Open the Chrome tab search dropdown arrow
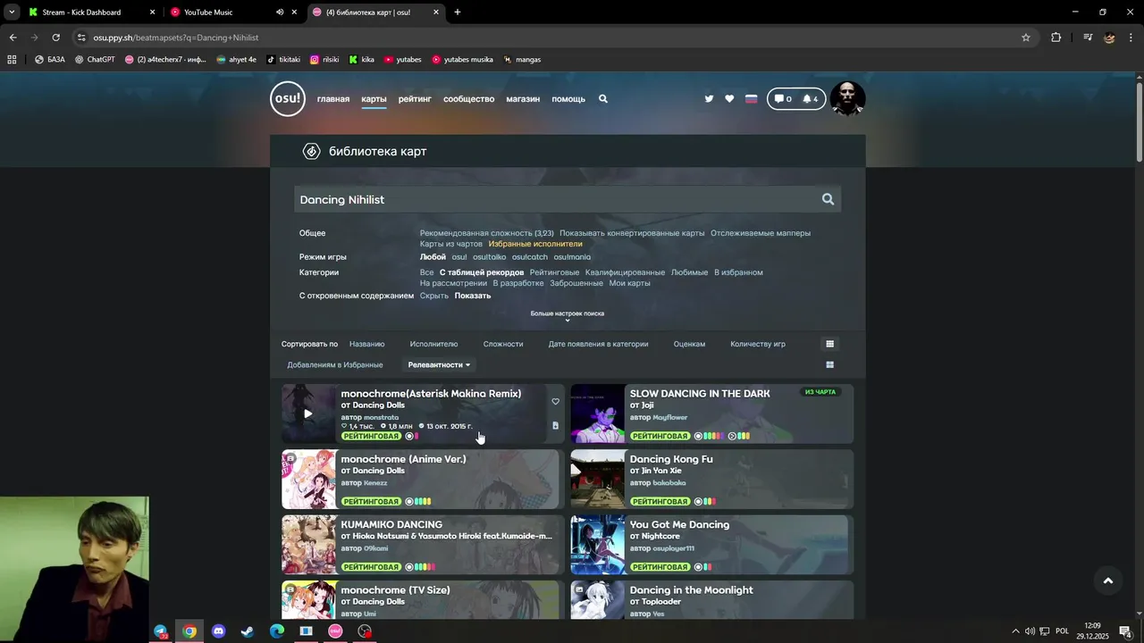This screenshot has height=643, width=1144. 11,13
